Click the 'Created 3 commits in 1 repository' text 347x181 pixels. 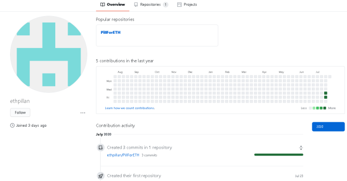click(139, 148)
